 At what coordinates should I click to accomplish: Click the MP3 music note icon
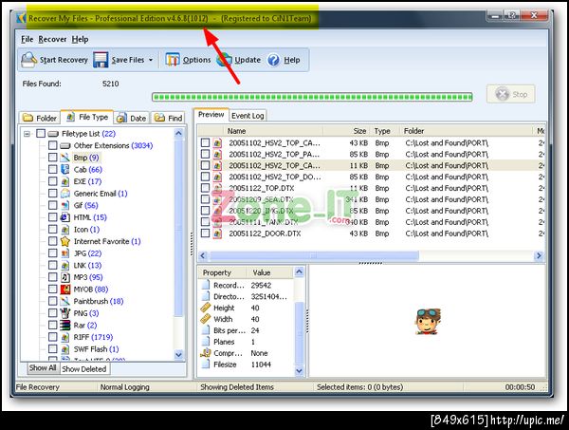(64, 277)
